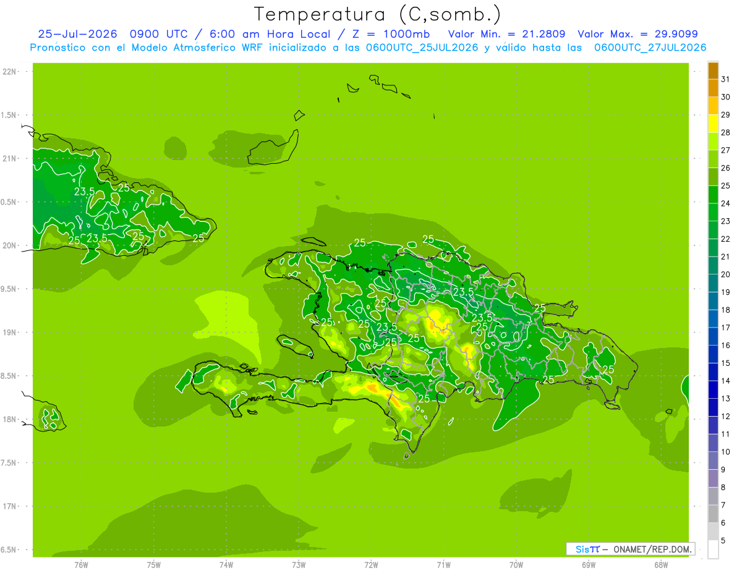
Task: Click the 76W longitude axis label
Action: tap(81, 564)
